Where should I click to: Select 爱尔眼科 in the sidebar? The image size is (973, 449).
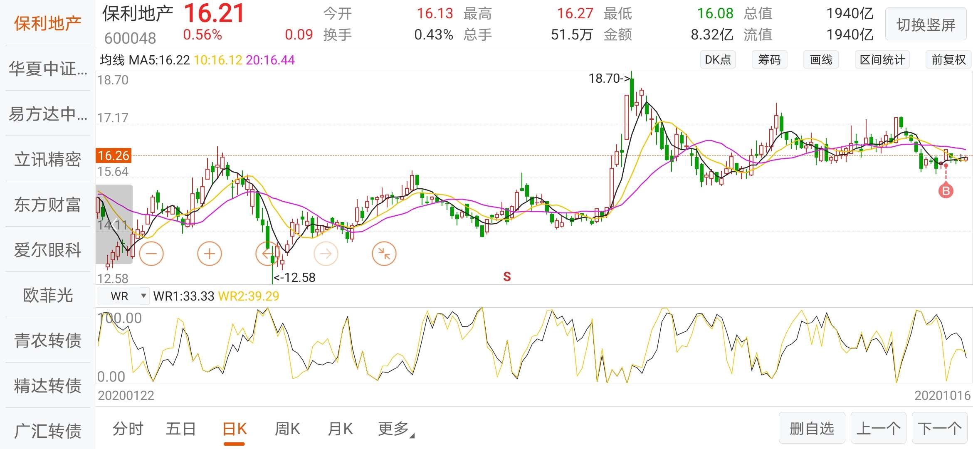(48, 249)
